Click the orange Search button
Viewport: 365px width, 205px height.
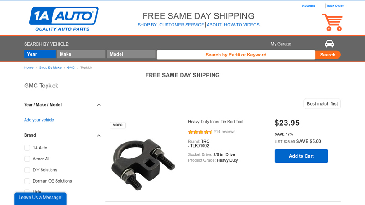tap(328, 55)
